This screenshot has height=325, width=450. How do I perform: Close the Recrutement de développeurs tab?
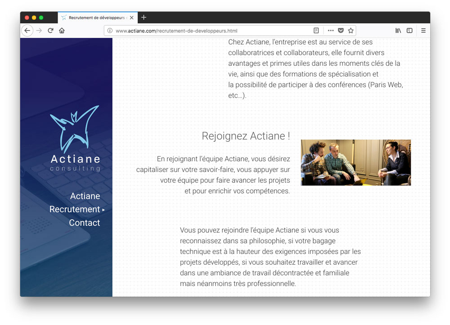coord(131,18)
